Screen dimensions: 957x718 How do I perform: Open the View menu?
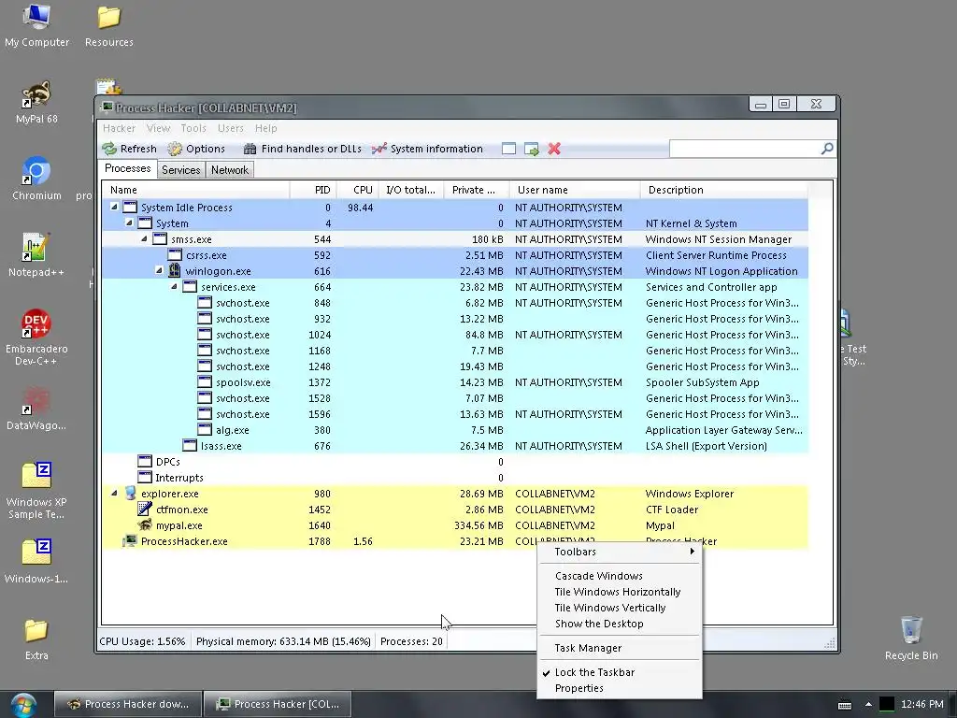pos(158,128)
